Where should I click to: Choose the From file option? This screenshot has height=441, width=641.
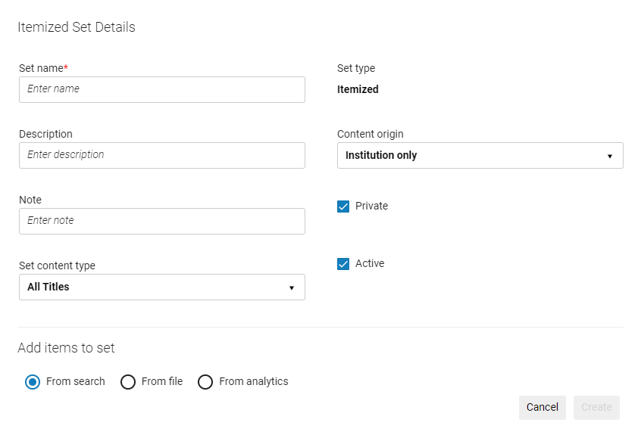(x=128, y=382)
